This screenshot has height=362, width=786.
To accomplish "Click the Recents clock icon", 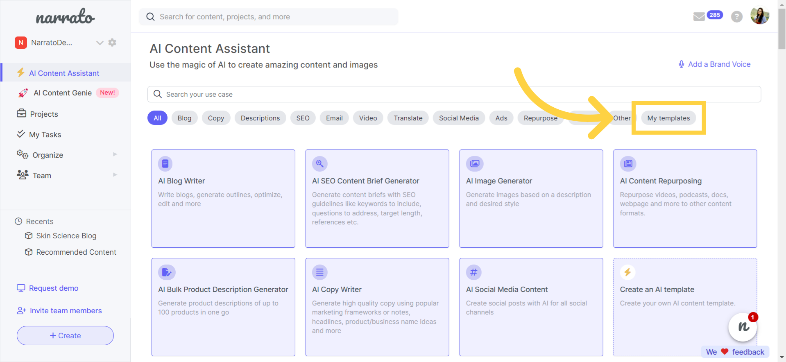I will point(18,221).
